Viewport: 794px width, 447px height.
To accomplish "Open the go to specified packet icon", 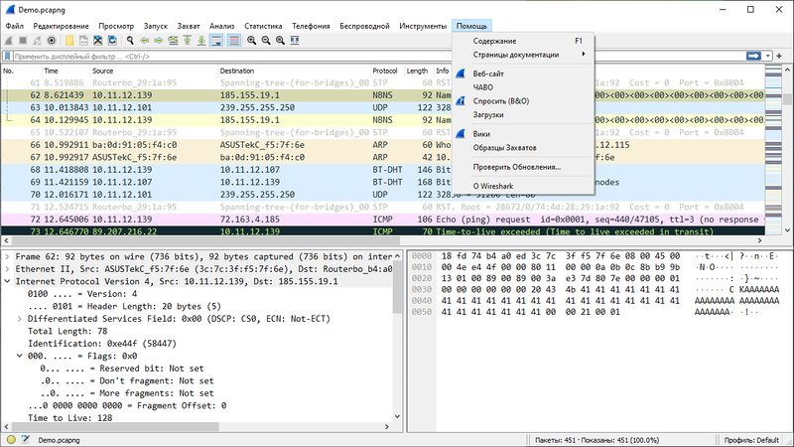I will [x=173, y=41].
